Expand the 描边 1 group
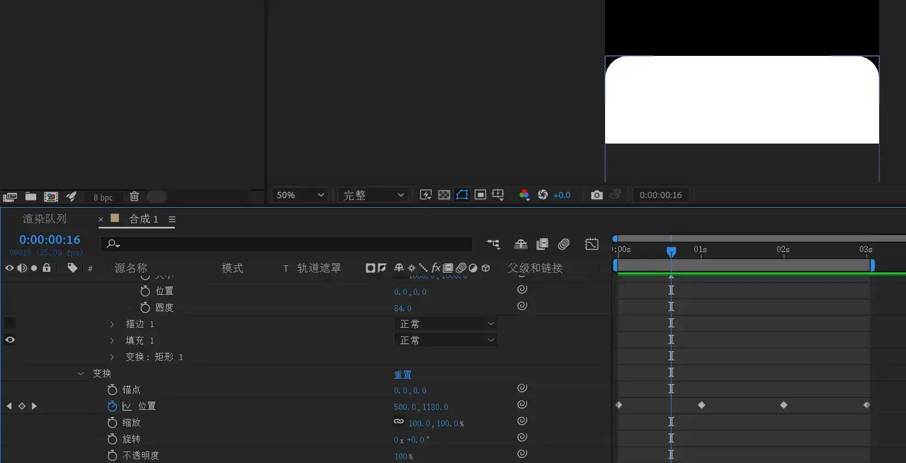Image resolution: width=906 pixels, height=463 pixels. pyautogui.click(x=112, y=324)
